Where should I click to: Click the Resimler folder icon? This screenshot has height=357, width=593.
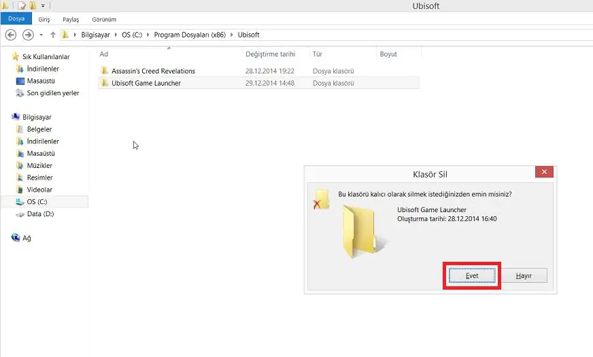click(20, 177)
